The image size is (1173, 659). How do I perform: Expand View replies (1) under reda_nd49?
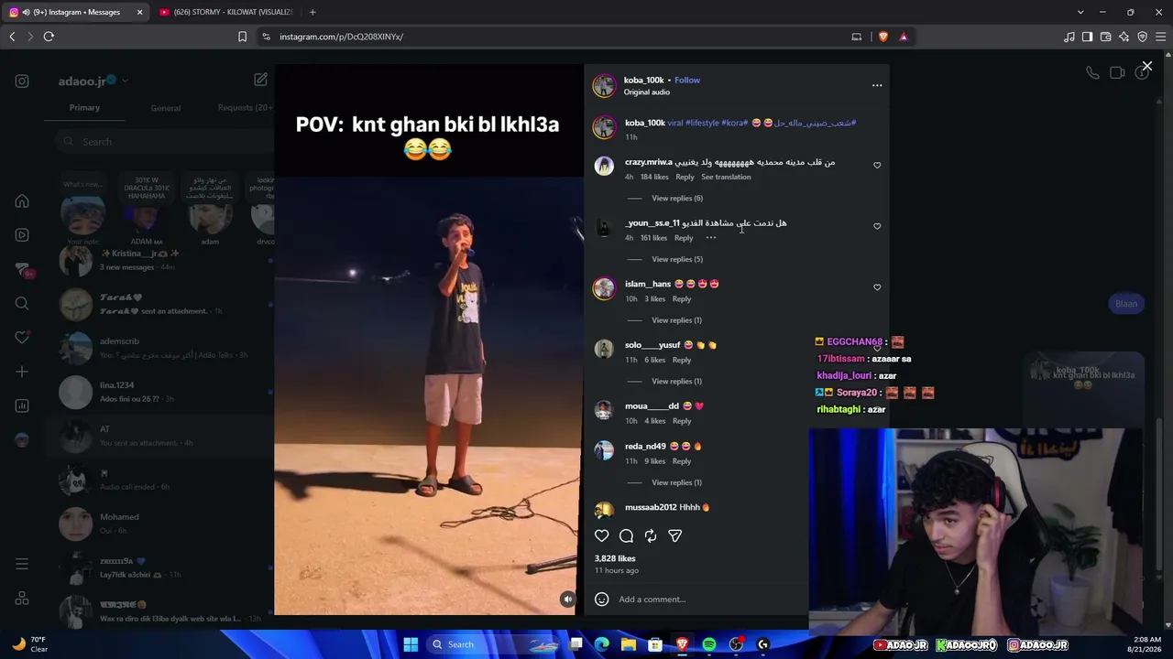676,482
